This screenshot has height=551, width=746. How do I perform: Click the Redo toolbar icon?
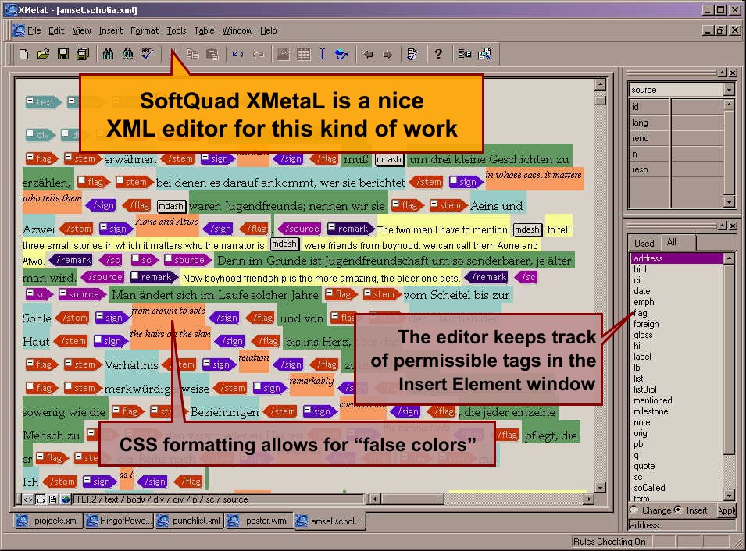[258, 54]
